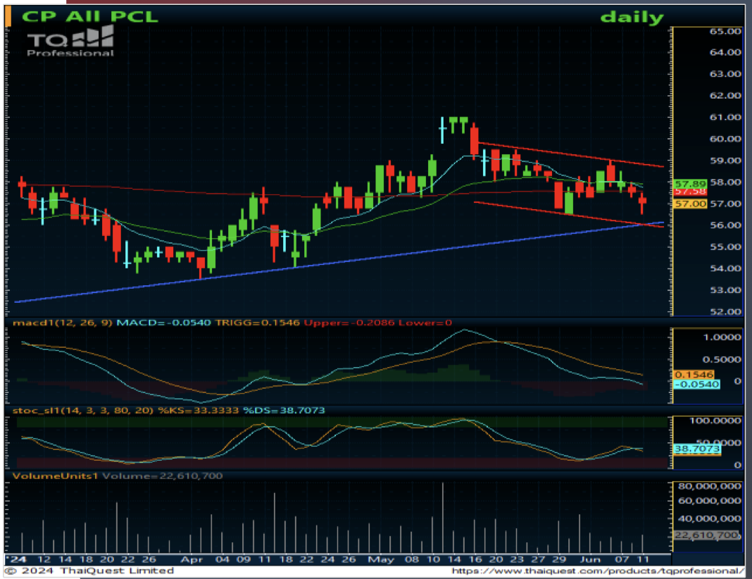
Task: Click the 80,000,000 volume axis label
Action: coord(710,487)
